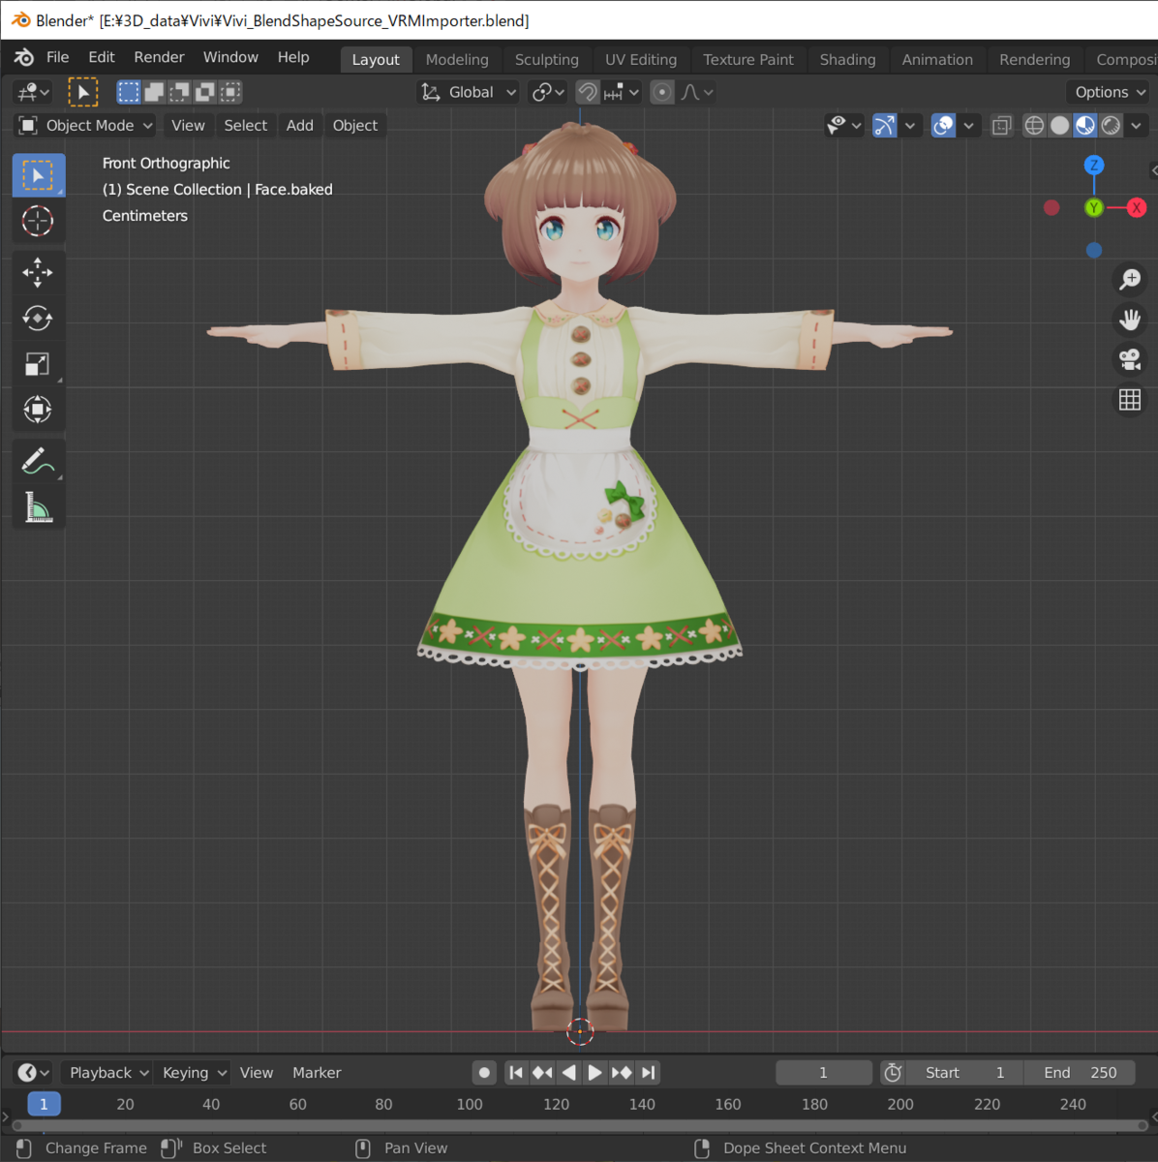1158x1162 pixels.
Task: Choose Set New Selection mode icon
Action: (129, 92)
